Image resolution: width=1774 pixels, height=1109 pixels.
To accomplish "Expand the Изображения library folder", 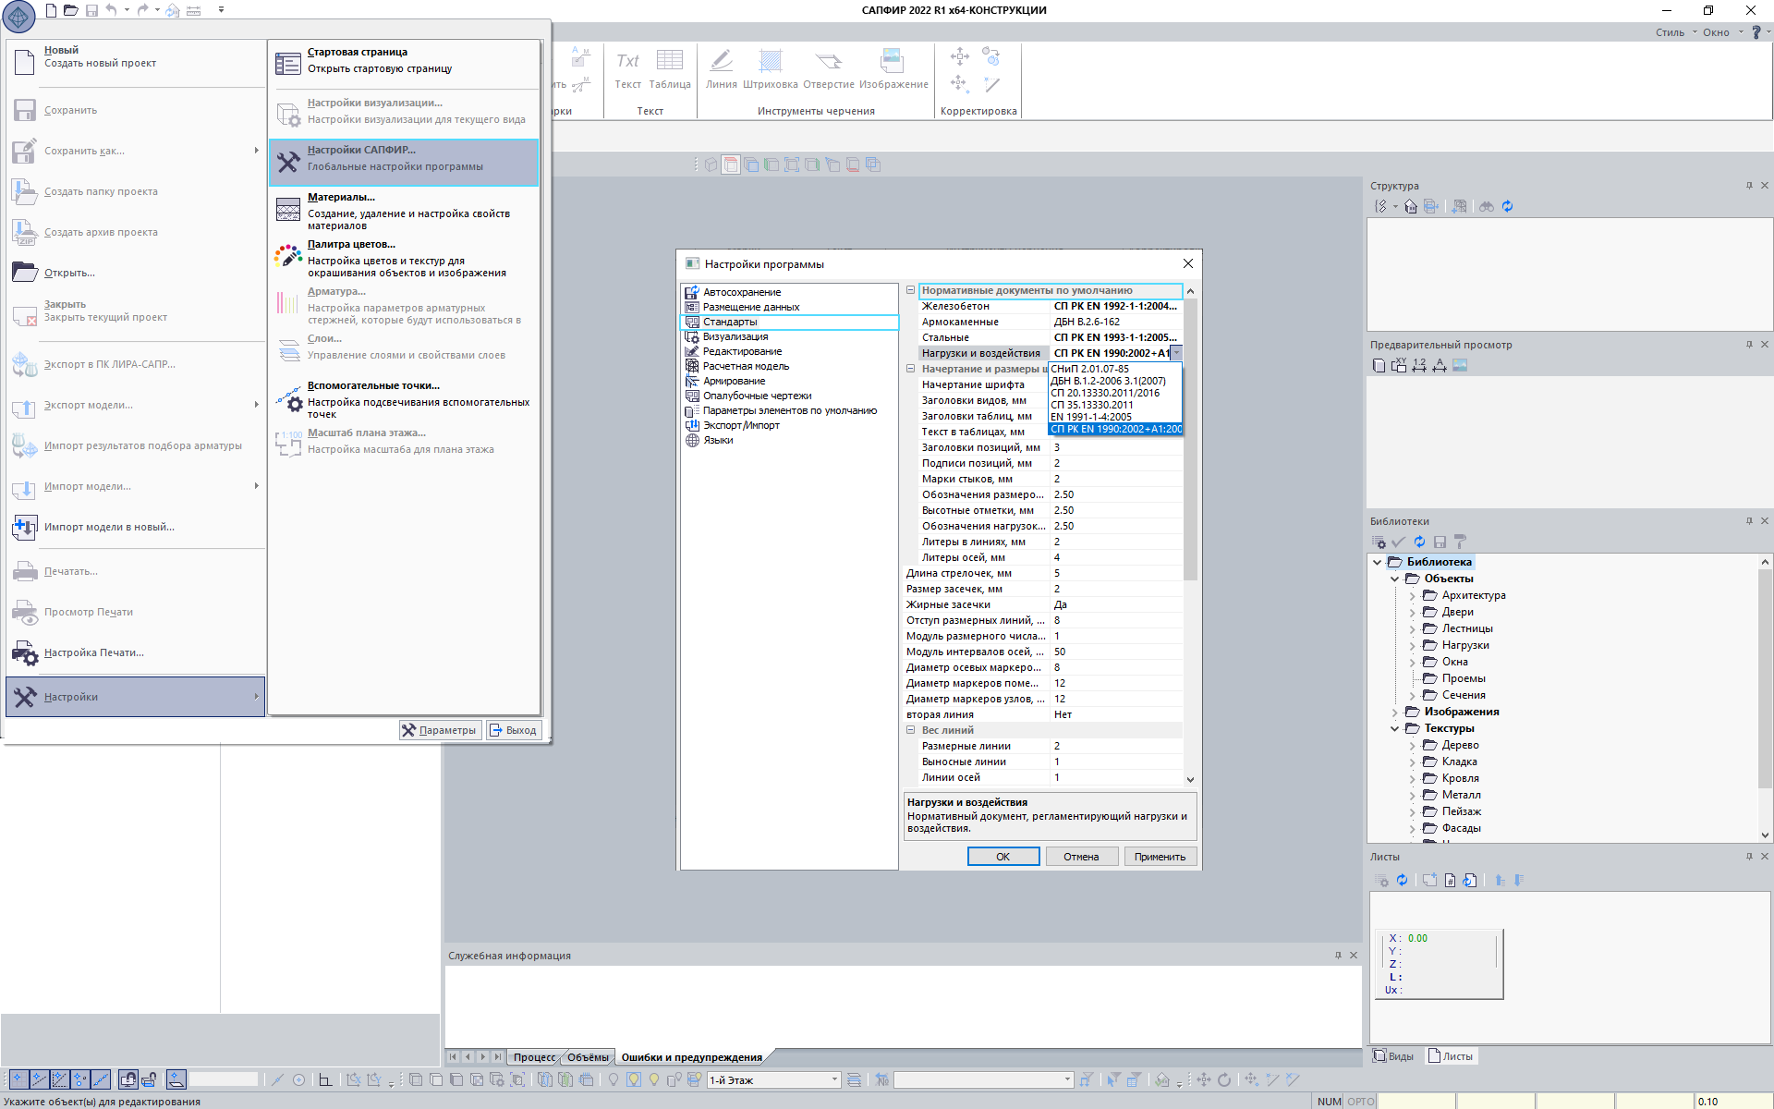I will click(x=1395, y=713).
